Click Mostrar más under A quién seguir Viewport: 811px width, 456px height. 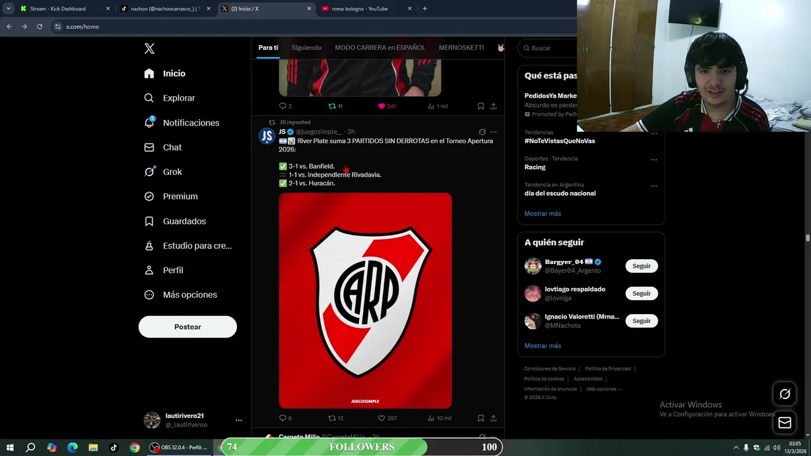tap(542, 346)
